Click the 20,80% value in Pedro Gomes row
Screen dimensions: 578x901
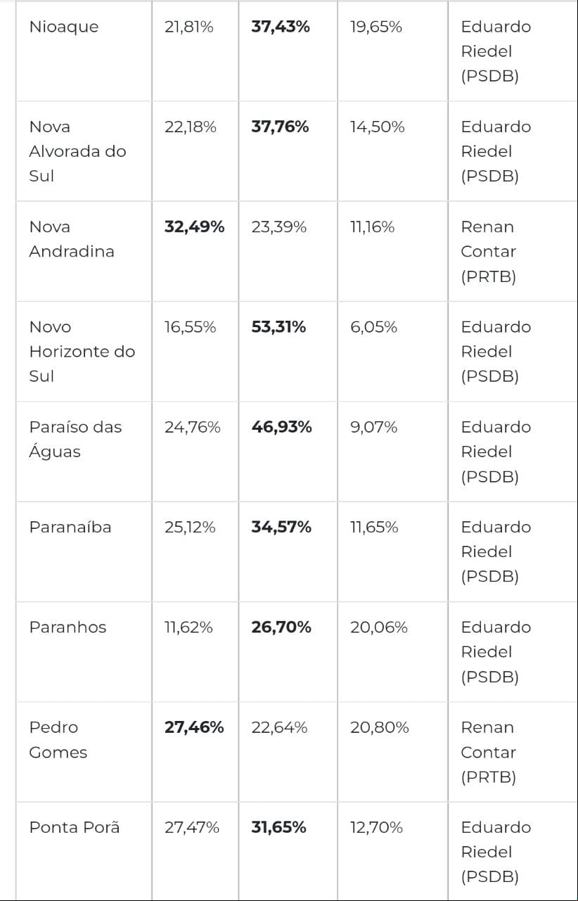click(380, 727)
